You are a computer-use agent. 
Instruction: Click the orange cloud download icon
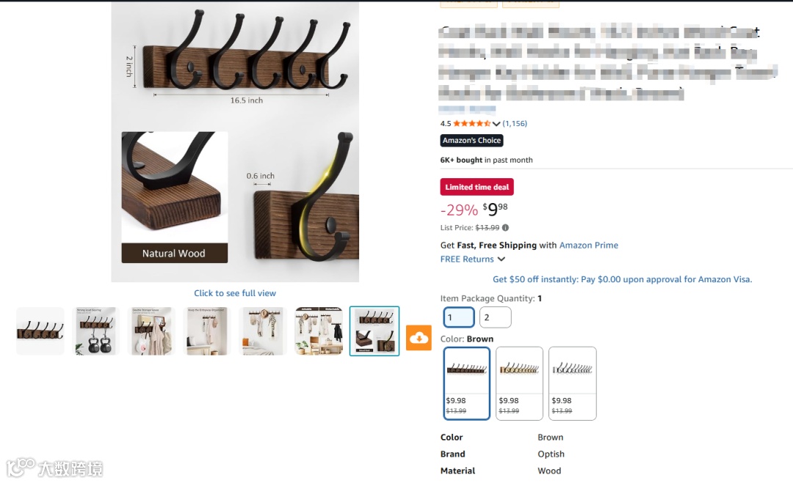[x=419, y=338]
